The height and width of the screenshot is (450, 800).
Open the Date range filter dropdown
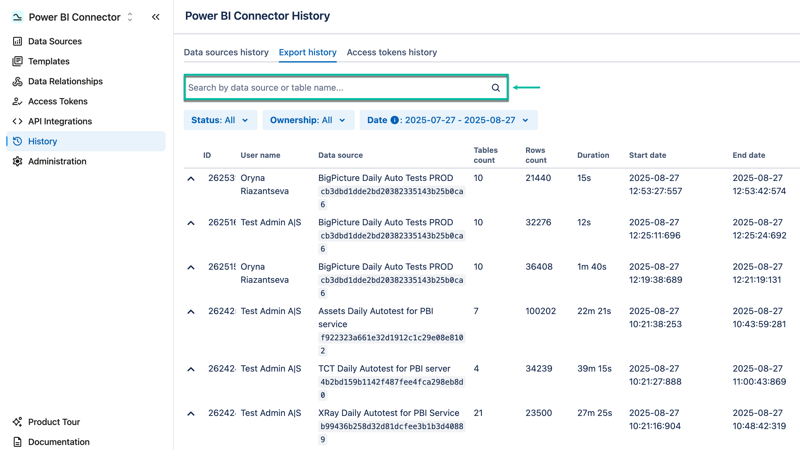(448, 120)
